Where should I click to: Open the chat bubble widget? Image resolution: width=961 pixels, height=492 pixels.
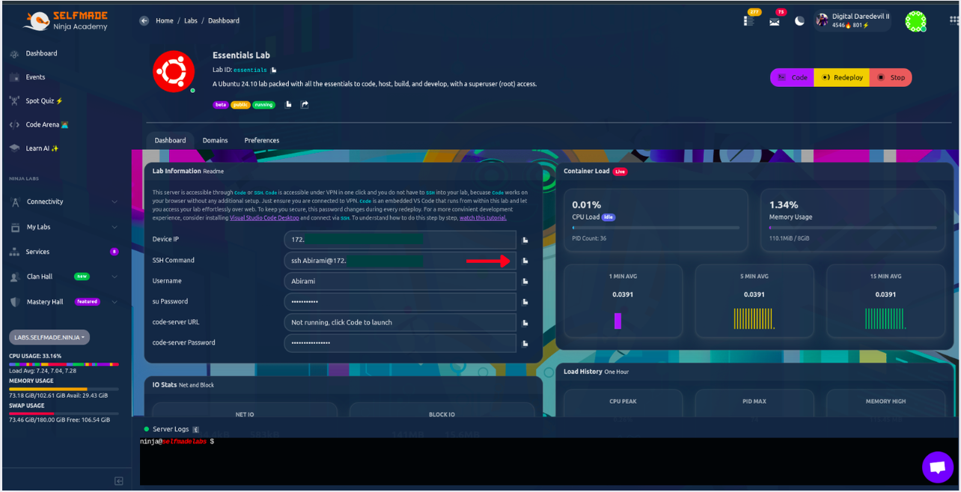pyautogui.click(x=937, y=467)
